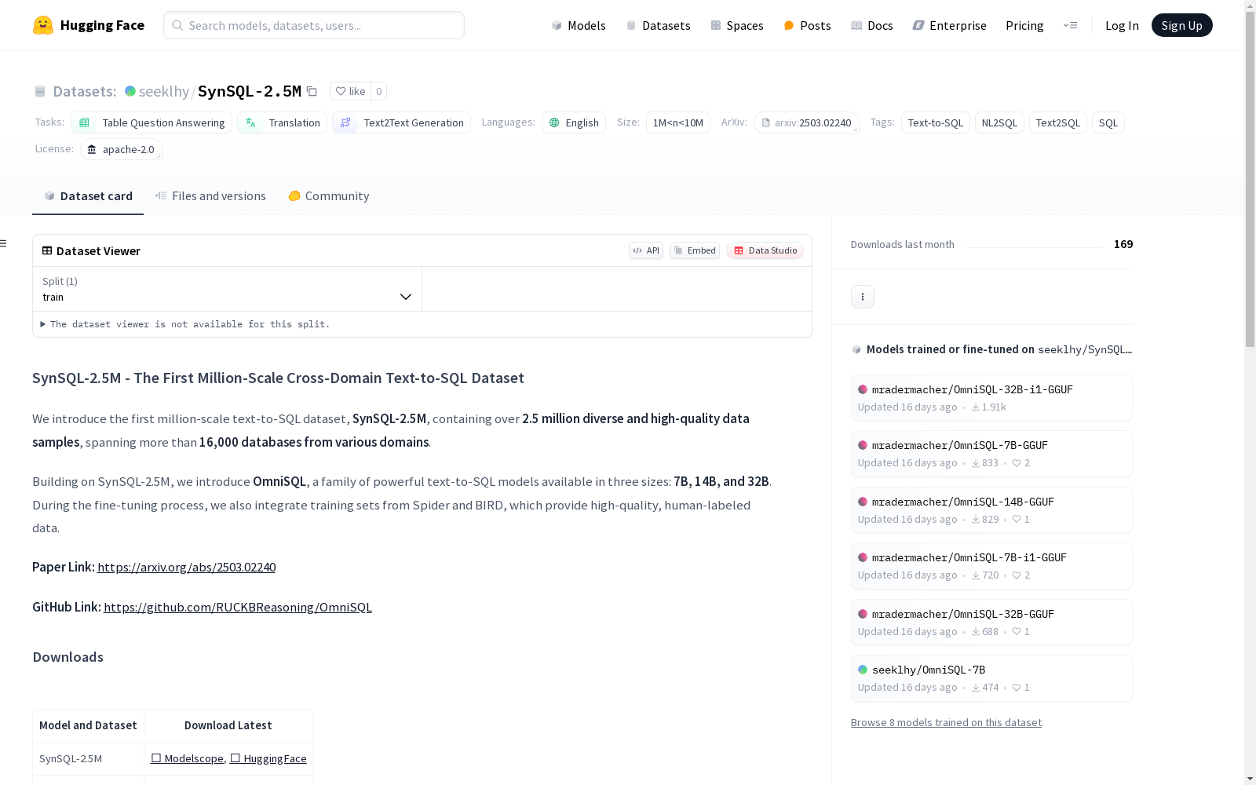Viewport: 1256px width, 785px height.
Task: Open the arxiv.org paper link
Action: click(186, 568)
